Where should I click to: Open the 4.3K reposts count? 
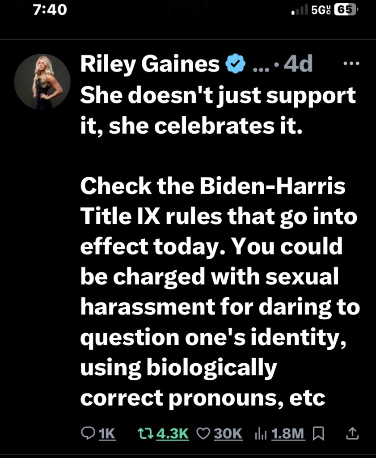click(x=173, y=433)
